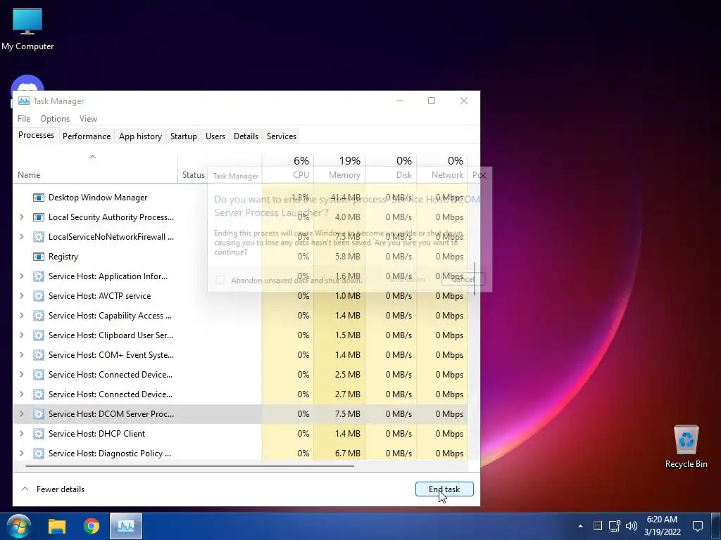Expand Service Host: Application Infor... row
Viewport: 721px width, 540px height.
(x=22, y=276)
